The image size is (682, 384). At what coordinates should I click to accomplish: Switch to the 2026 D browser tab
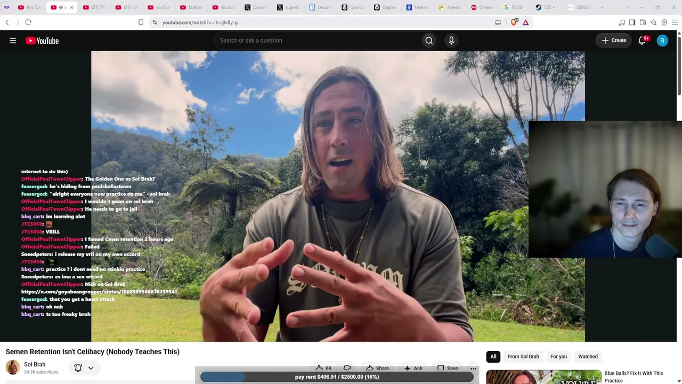(x=580, y=7)
